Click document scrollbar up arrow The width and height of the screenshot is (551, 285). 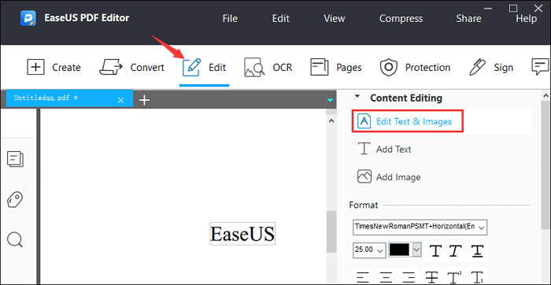(x=331, y=121)
